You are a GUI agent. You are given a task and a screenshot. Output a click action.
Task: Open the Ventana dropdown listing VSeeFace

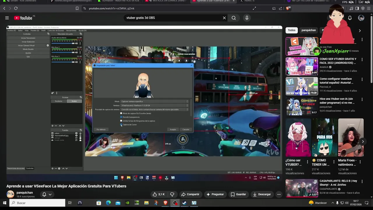pos(155,105)
